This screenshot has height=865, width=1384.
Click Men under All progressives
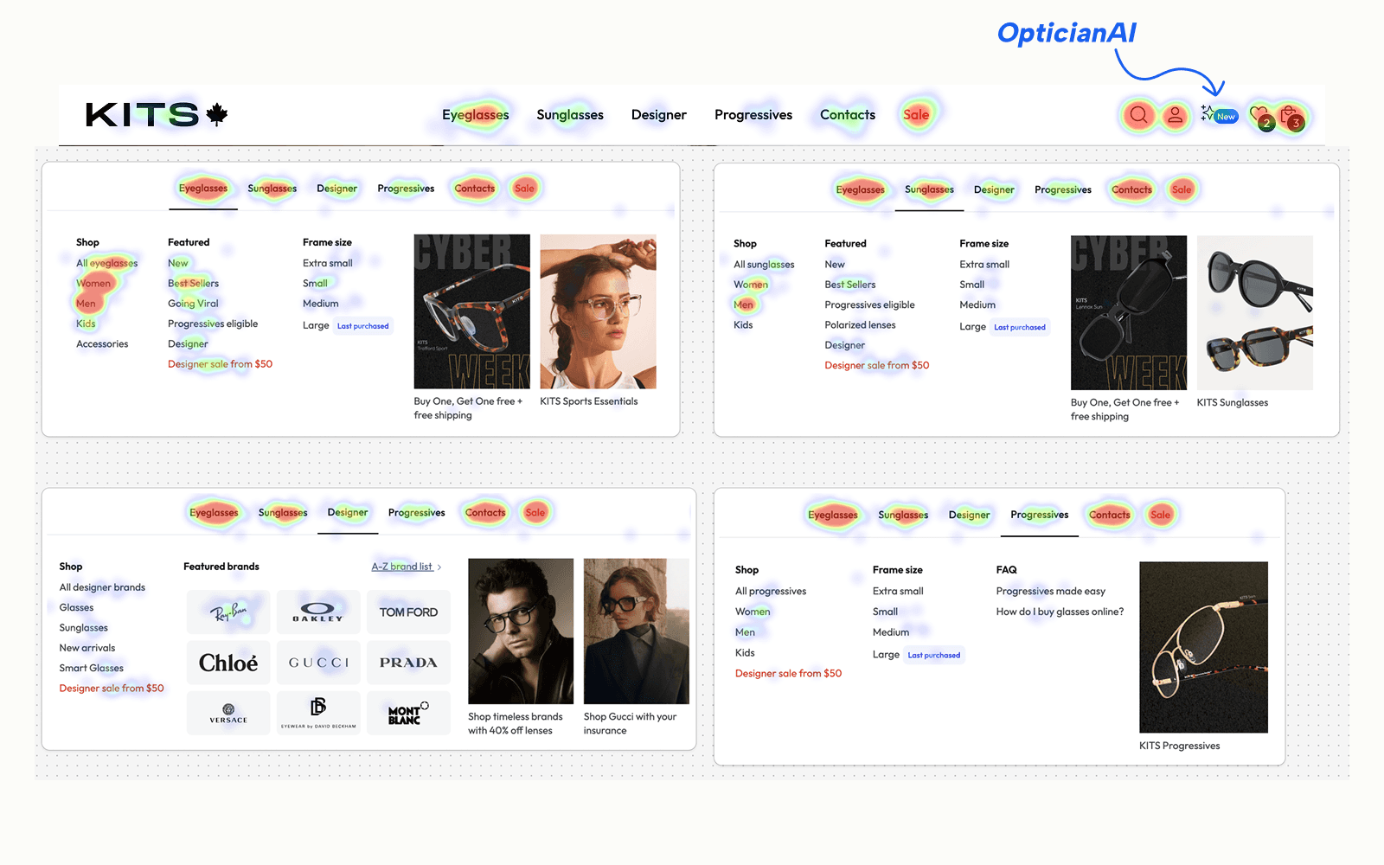(x=745, y=632)
